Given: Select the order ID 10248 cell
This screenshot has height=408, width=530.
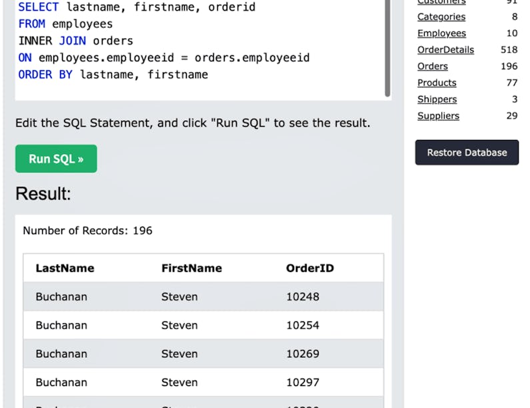Looking at the screenshot, I should pos(303,297).
